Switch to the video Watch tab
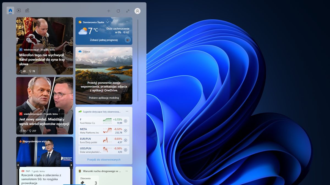330x185 pixels. point(19,11)
